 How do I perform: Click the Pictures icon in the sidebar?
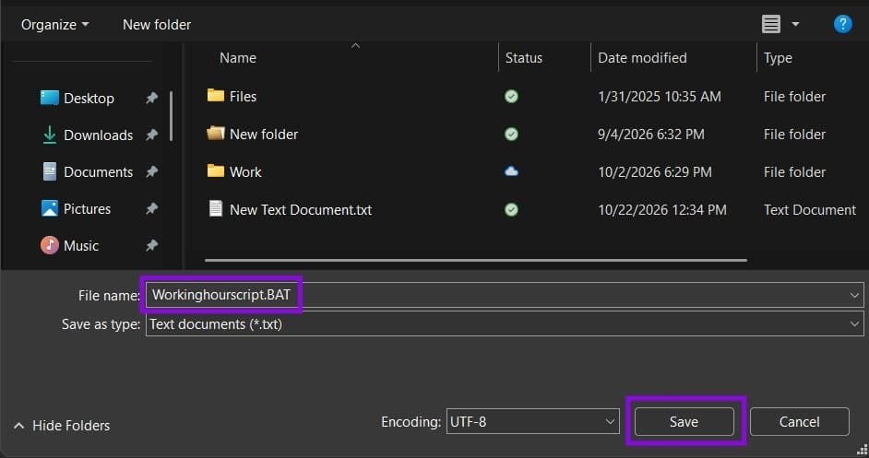click(x=49, y=208)
